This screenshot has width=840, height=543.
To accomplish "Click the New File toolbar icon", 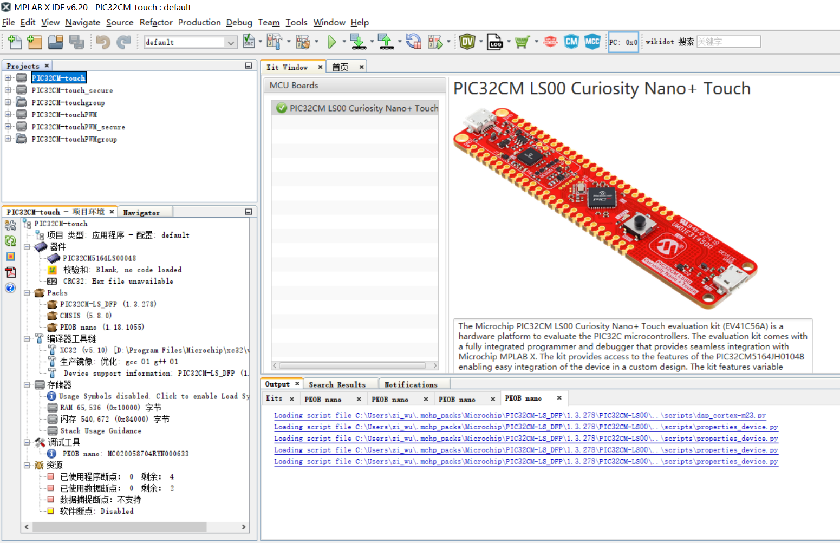I will click(15, 42).
